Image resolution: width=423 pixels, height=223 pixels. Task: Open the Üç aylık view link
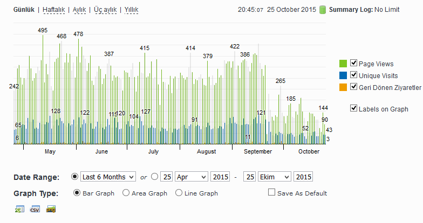pos(105,10)
